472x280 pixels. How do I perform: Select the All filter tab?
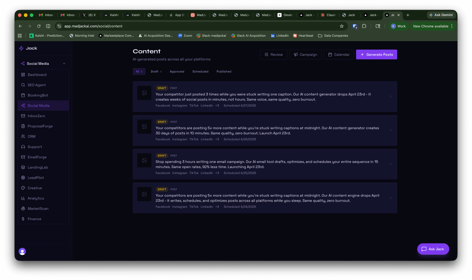click(139, 72)
